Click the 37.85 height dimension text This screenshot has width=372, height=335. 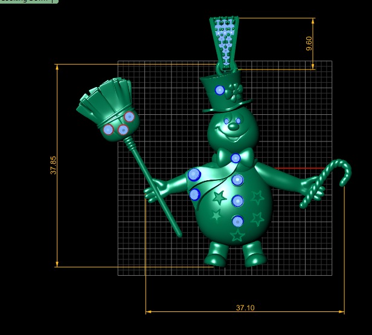pos(53,165)
